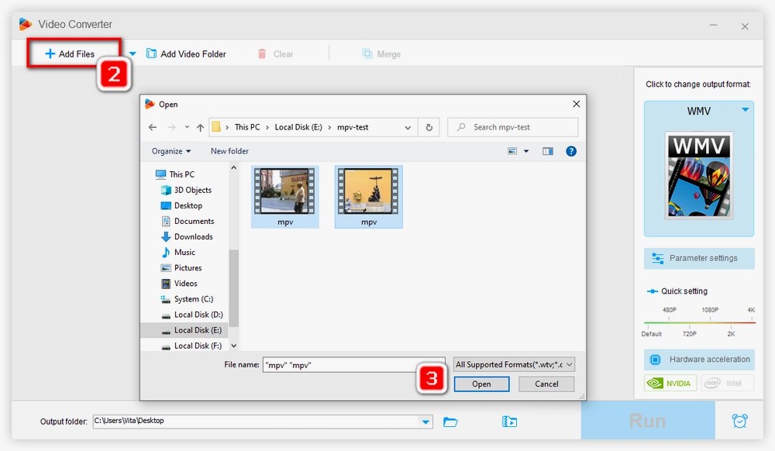
Task: Enable Intel hardware acceleration
Action: click(727, 382)
